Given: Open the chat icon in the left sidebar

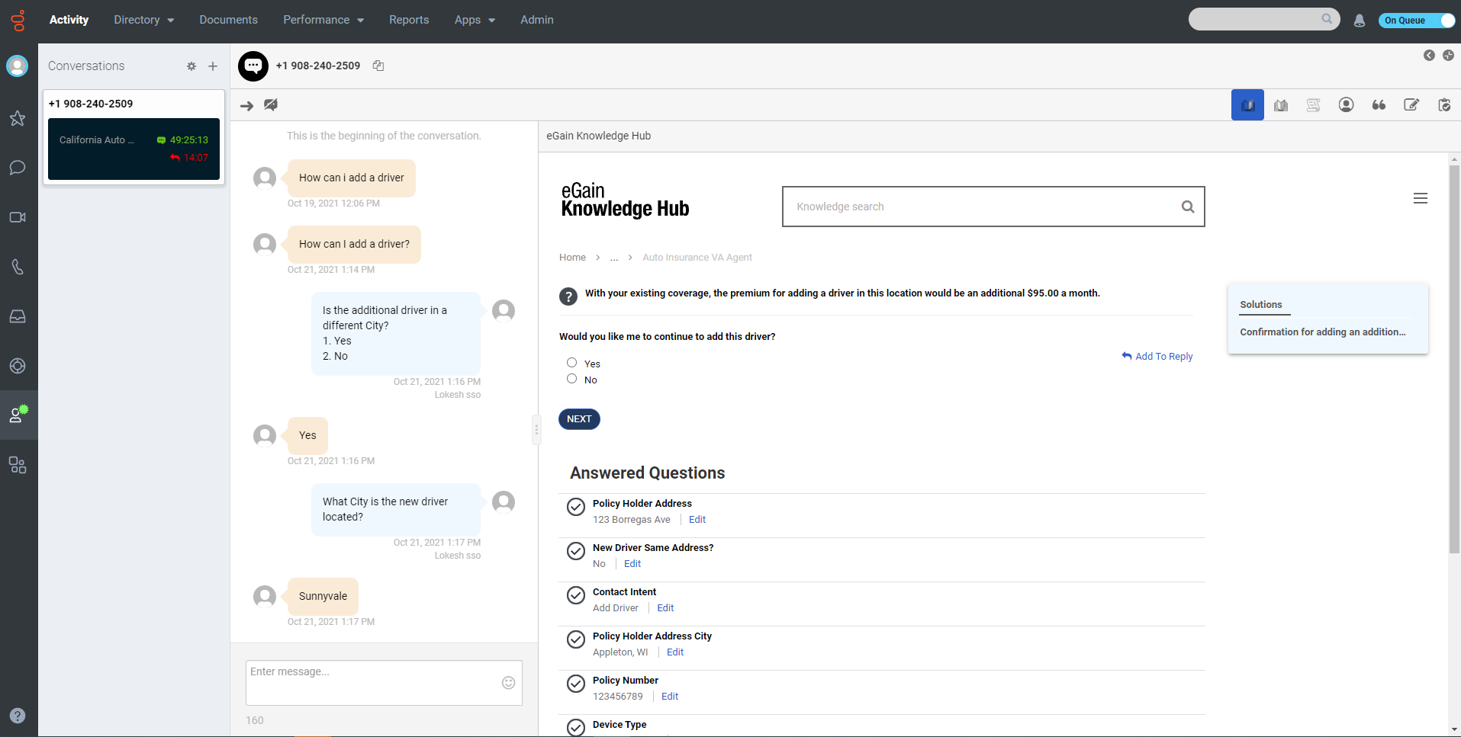Looking at the screenshot, I should [17, 168].
